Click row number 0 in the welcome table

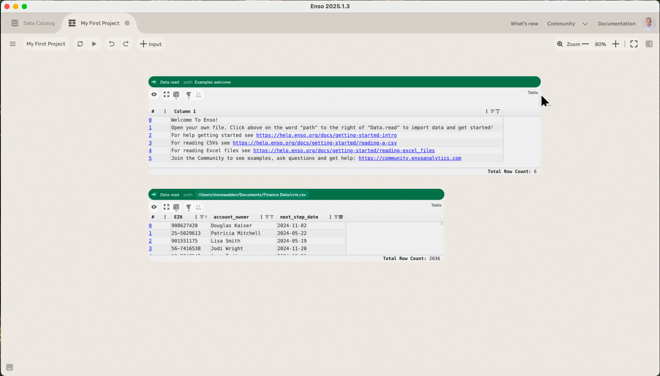(150, 120)
